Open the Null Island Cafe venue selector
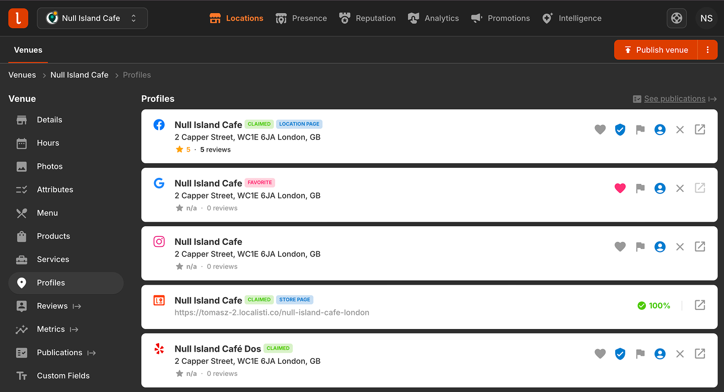This screenshot has height=392, width=724. (92, 18)
